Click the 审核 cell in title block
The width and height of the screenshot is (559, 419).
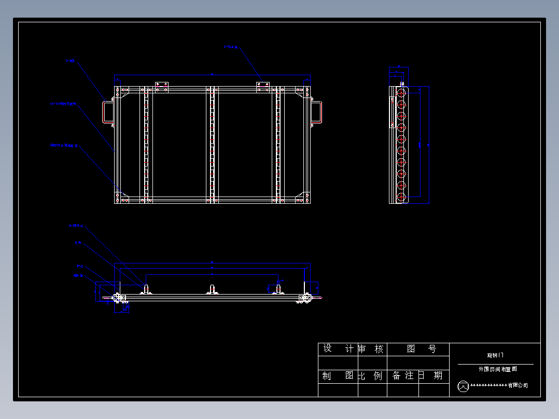pyautogui.click(x=372, y=349)
